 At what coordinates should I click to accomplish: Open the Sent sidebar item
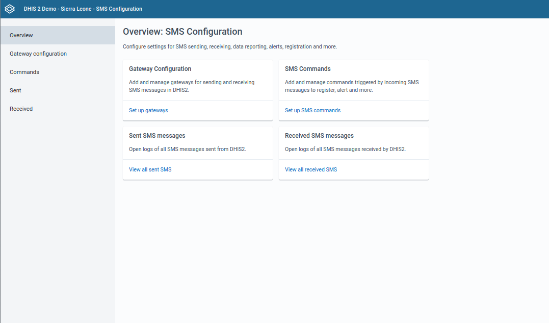15,90
